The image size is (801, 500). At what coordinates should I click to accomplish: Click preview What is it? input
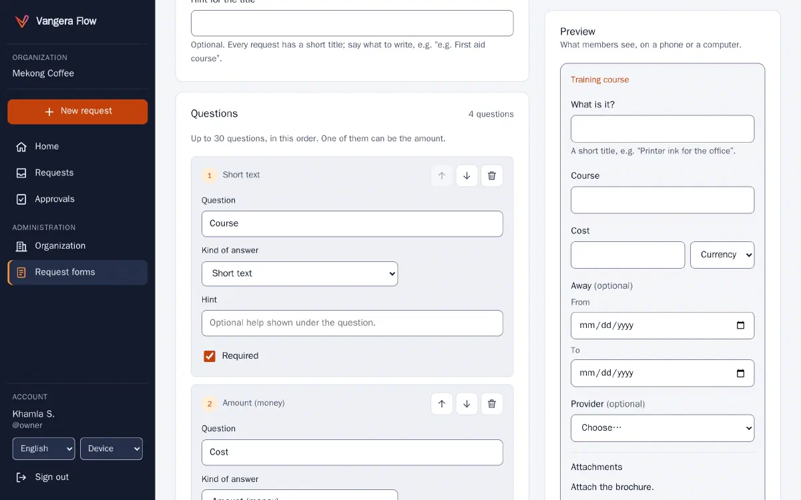[x=662, y=129]
